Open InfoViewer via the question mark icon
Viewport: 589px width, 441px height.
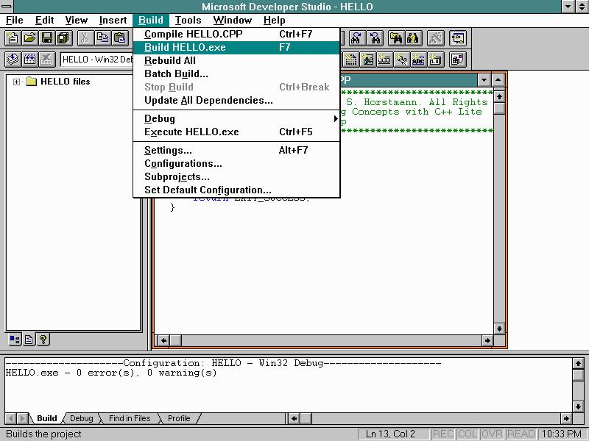point(43,339)
